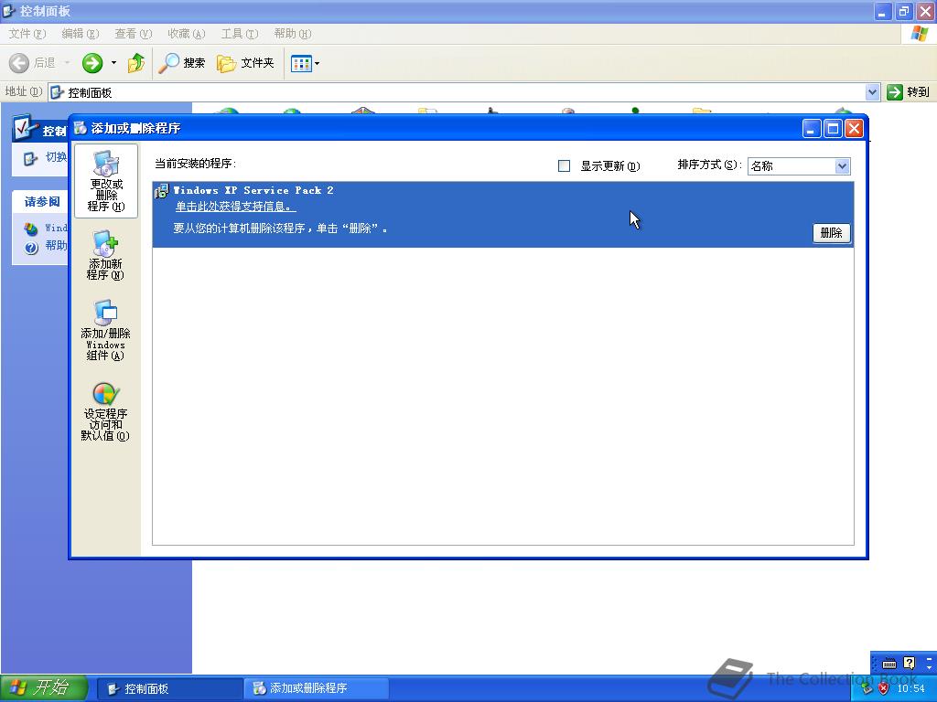Expand the address bar dropdown
937x702 pixels.
click(x=872, y=92)
